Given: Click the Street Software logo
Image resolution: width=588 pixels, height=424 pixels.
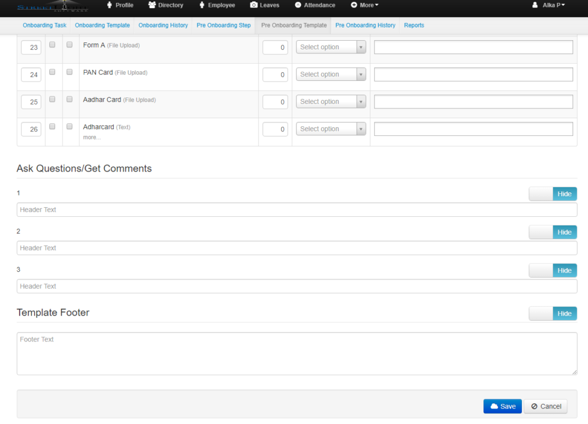Looking at the screenshot, I should coord(53,6).
